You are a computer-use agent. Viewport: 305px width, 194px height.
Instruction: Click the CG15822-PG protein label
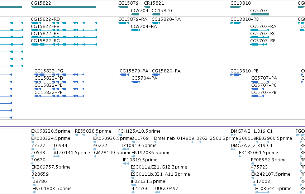point(49,71)
